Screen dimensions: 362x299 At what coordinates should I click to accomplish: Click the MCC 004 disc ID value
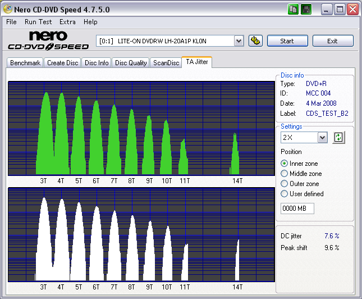318,93
